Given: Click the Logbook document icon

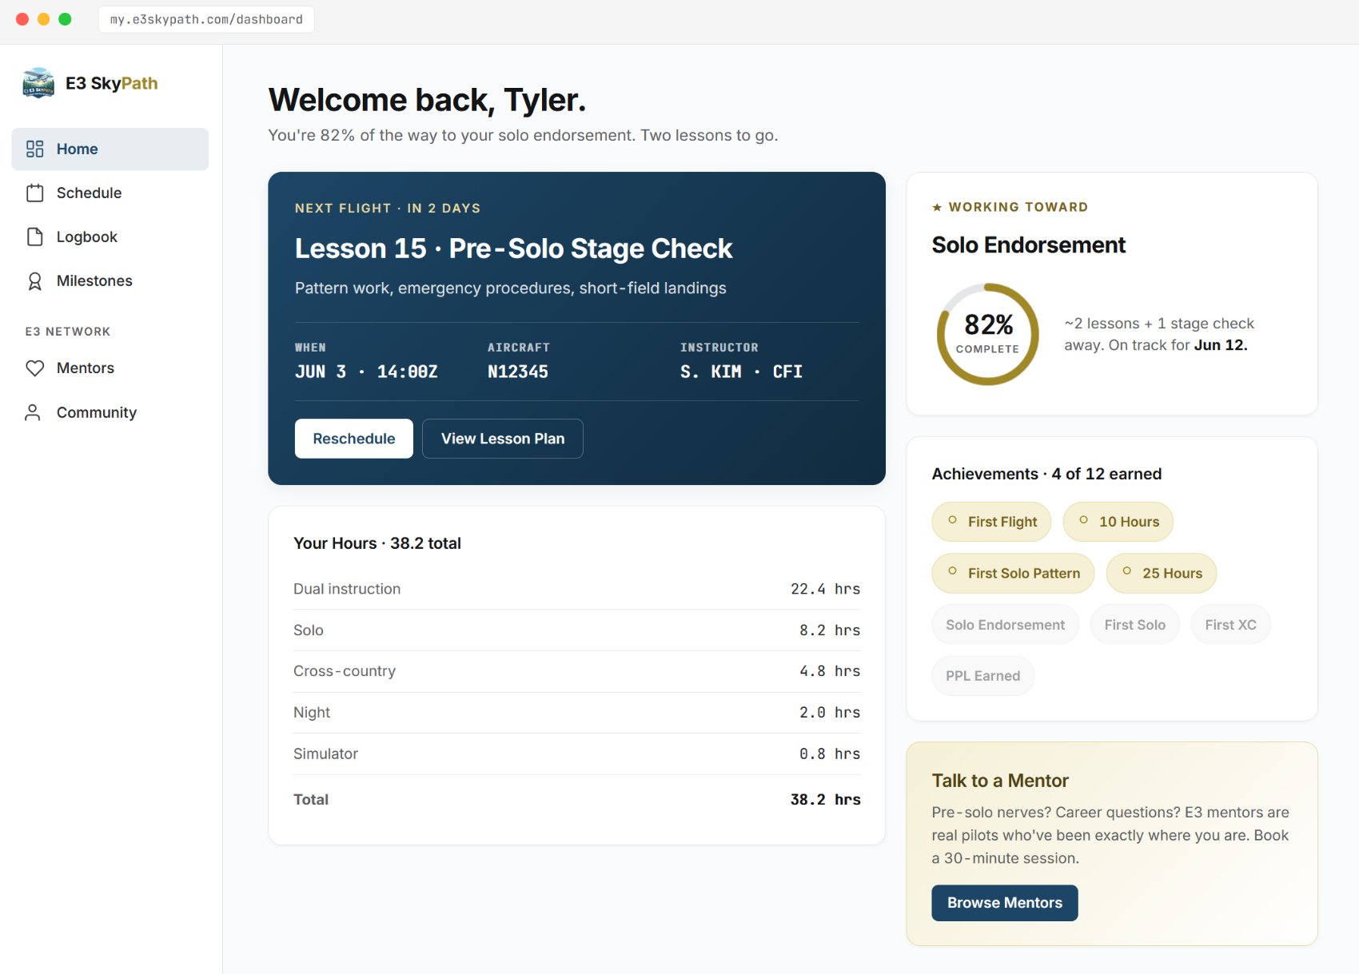Looking at the screenshot, I should click(34, 237).
